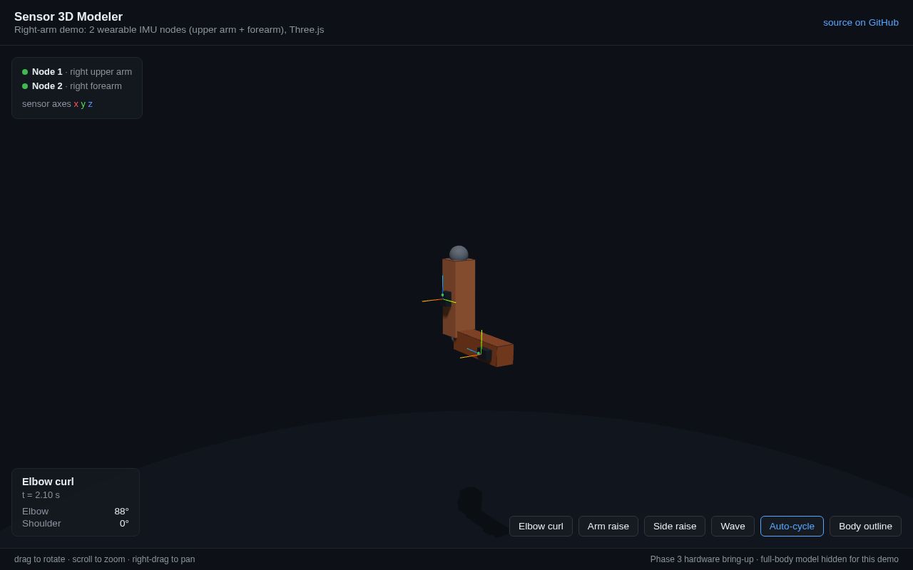This screenshot has width=913, height=570.
Task: Toggle the Auto-cycle mode
Action: 792,527
